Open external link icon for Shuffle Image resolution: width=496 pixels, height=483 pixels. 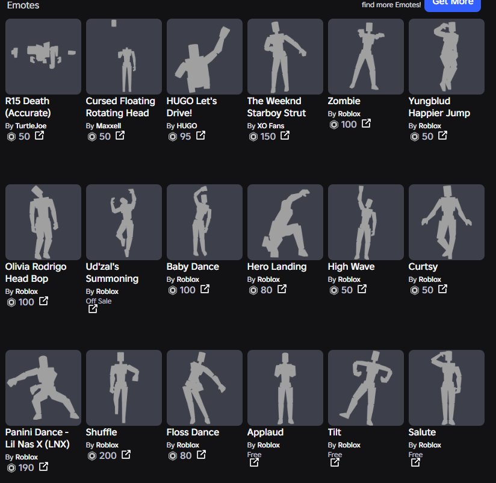(x=126, y=455)
